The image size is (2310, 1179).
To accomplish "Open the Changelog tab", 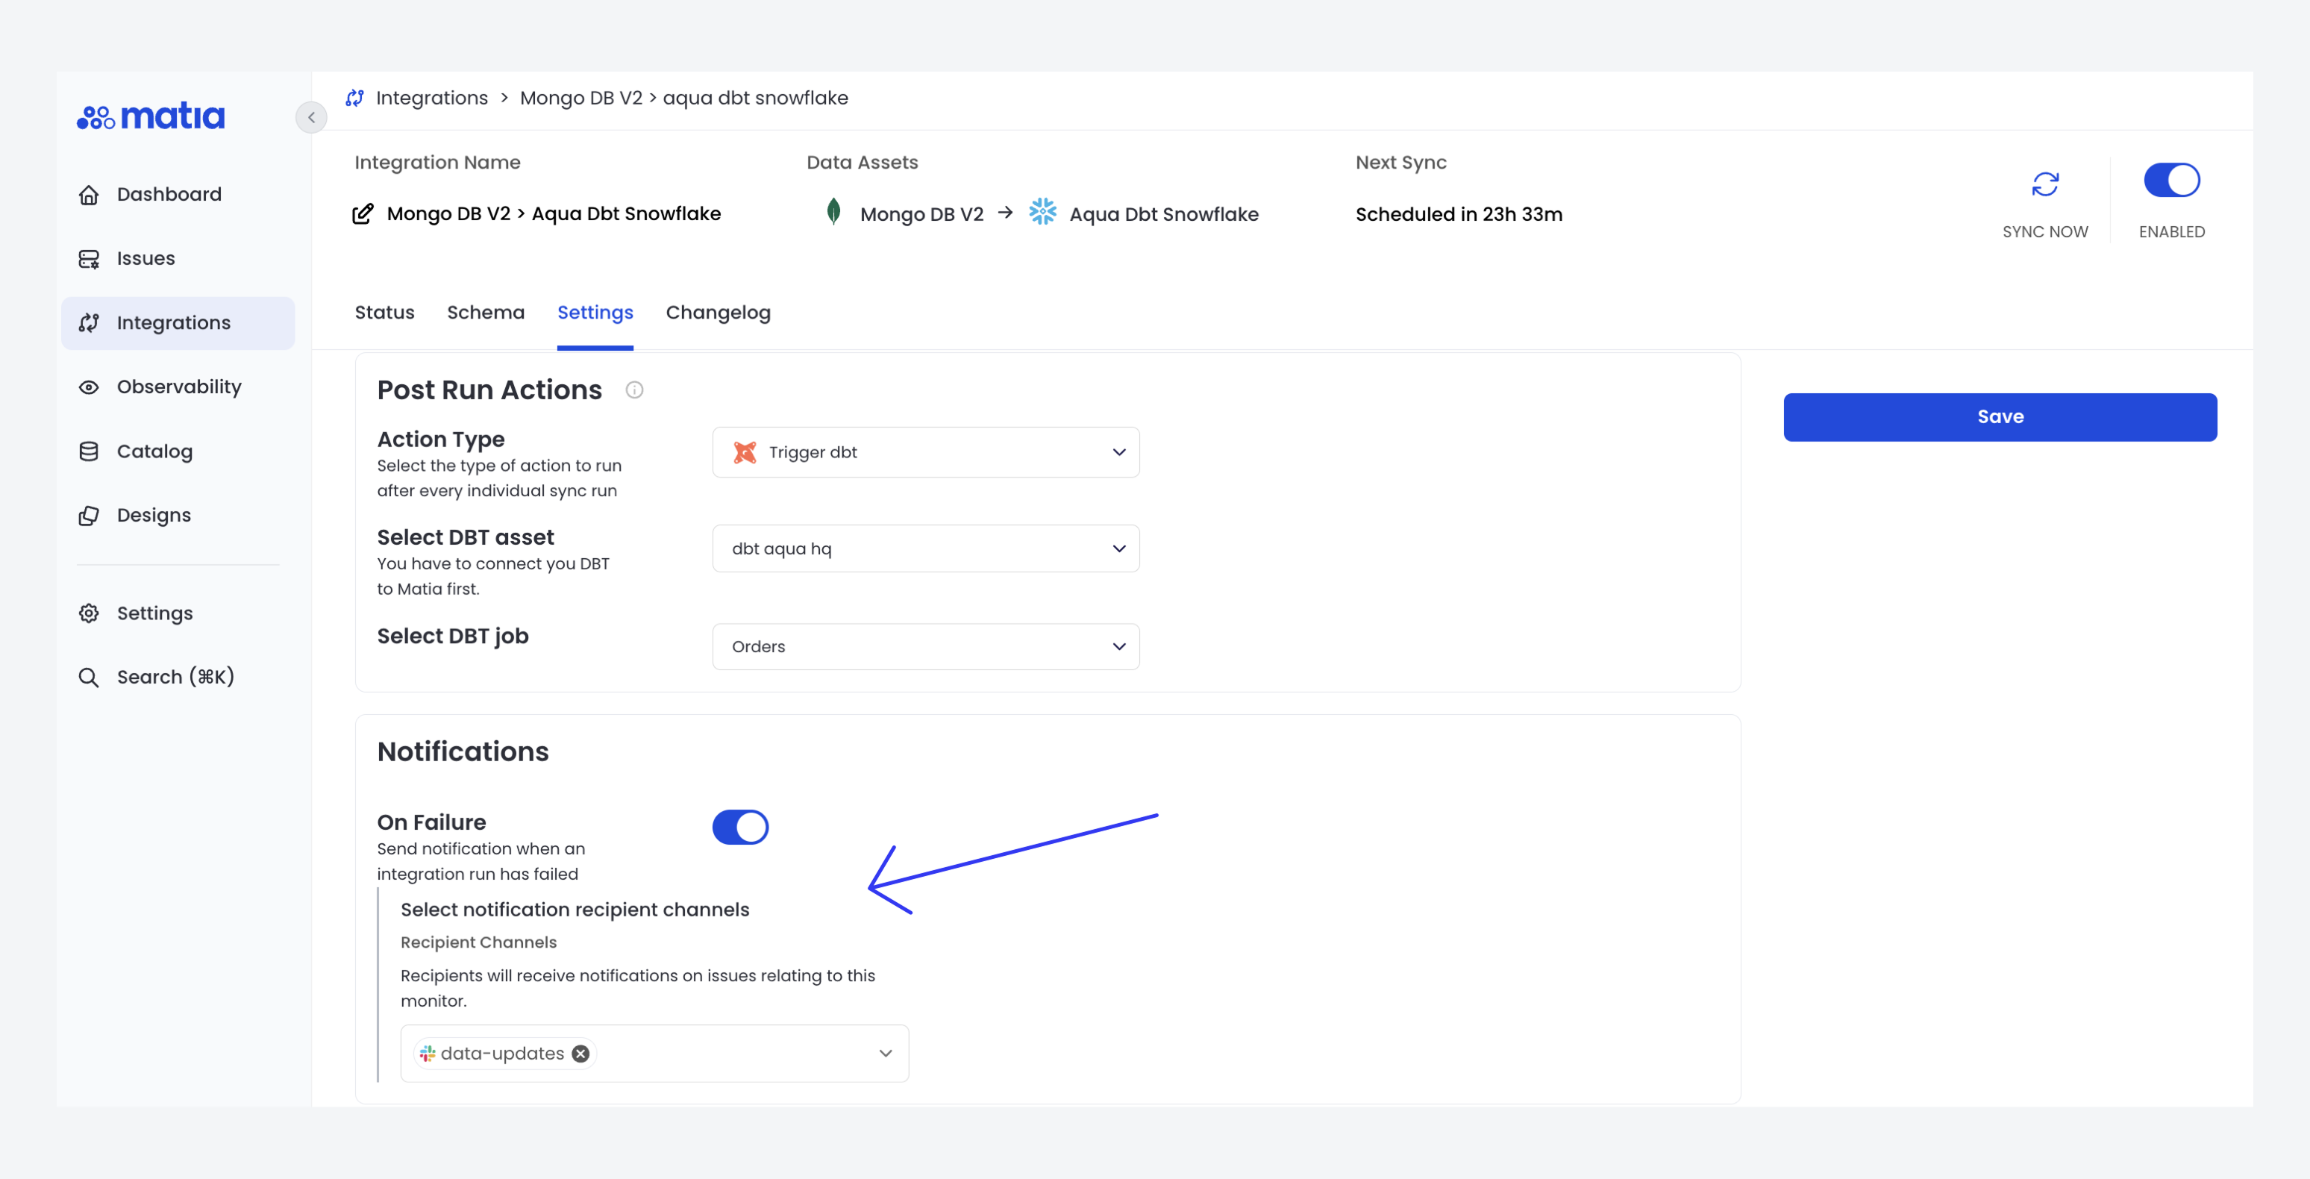I will [717, 312].
